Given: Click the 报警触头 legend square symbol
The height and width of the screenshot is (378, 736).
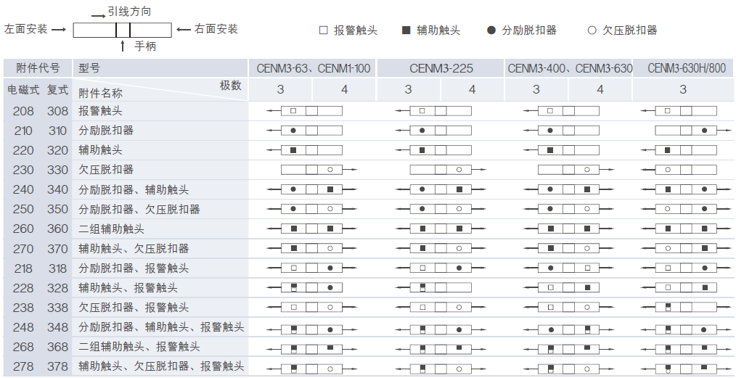Looking at the screenshot, I should tap(324, 31).
